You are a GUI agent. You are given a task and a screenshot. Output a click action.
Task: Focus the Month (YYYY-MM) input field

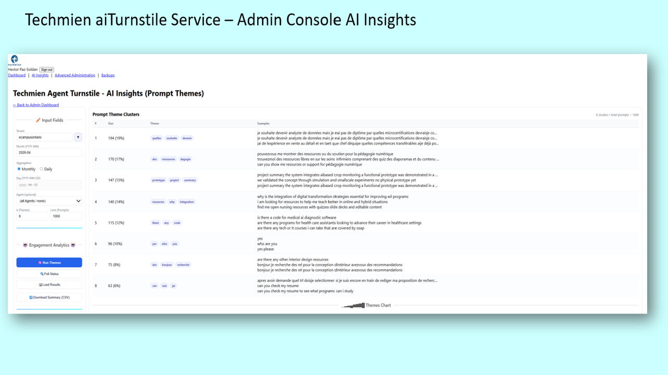49,153
